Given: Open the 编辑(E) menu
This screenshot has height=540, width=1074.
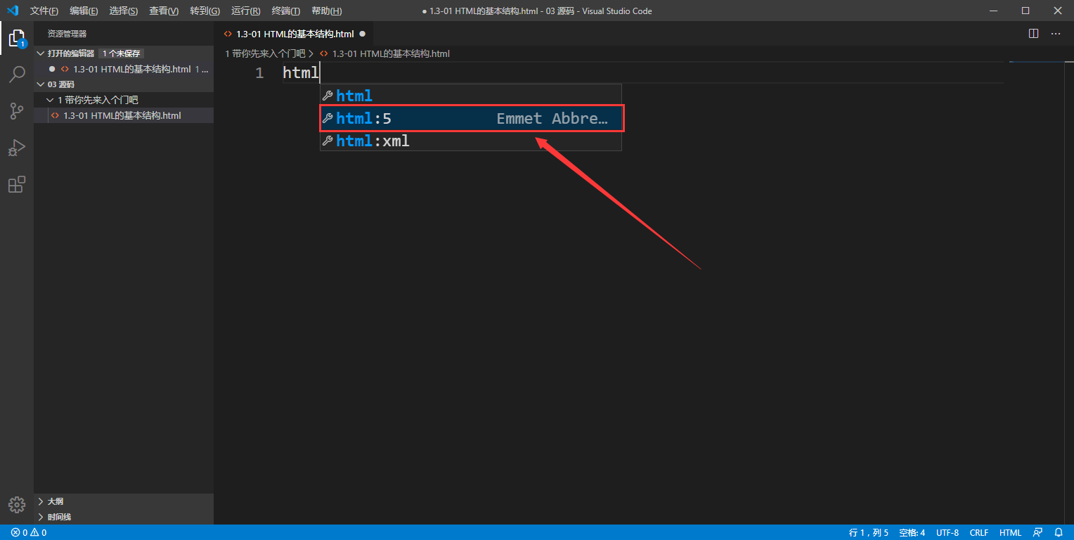Looking at the screenshot, I should click(x=84, y=11).
